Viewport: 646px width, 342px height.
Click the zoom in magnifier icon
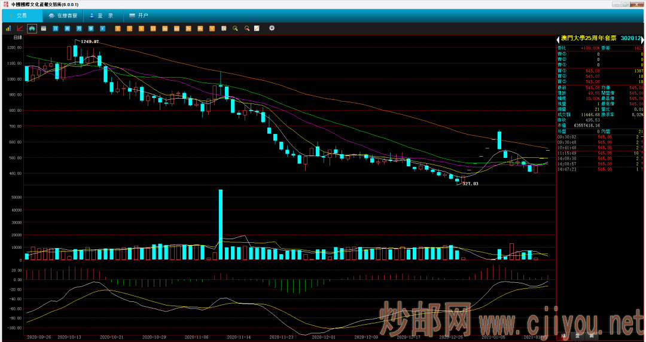tap(235, 29)
